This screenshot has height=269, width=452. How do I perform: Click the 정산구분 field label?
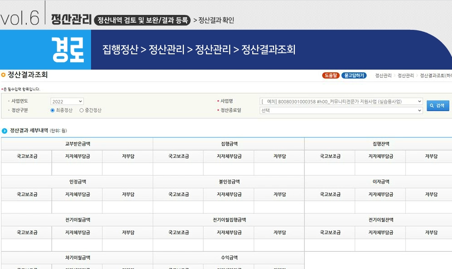click(x=19, y=110)
